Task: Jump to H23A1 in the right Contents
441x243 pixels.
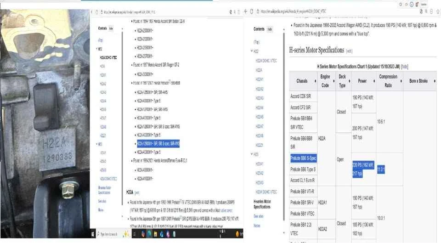Action: point(260,164)
